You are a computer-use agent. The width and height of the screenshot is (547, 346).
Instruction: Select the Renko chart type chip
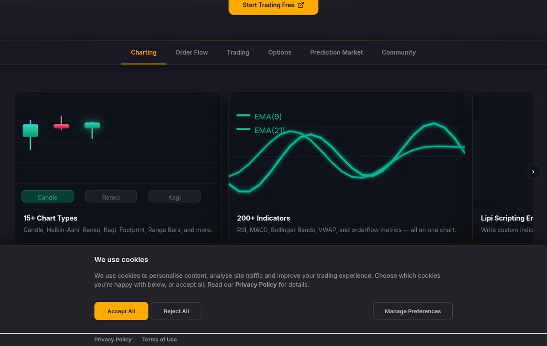tap(111, 197)
